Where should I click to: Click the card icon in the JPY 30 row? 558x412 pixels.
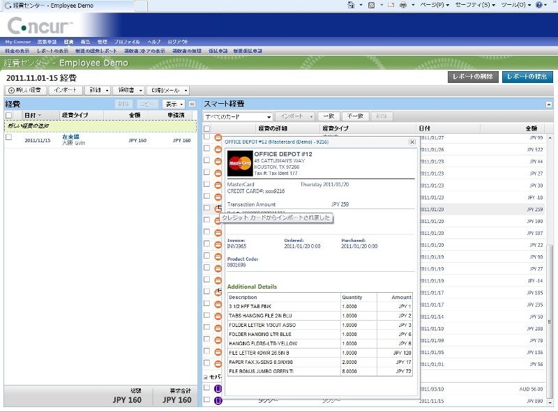click(x=218, y=185)
